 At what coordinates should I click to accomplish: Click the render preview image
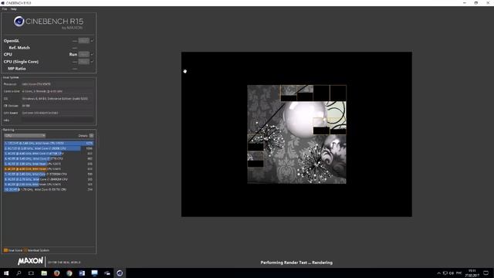296,134
